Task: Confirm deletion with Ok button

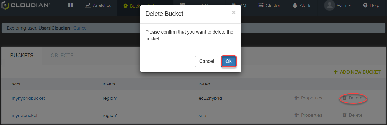Action: point(229,61)
